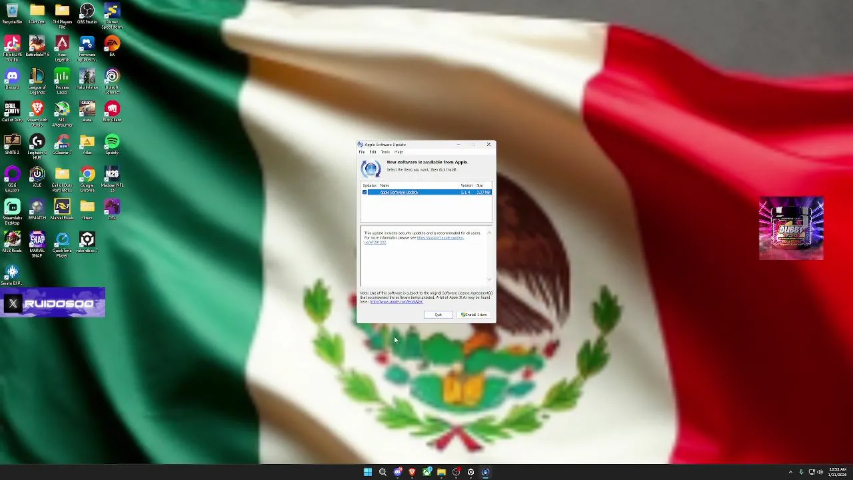Open File Explorer from the taskbar
Viewport: 853px width, 480px height.
click(x=441, y=472)
